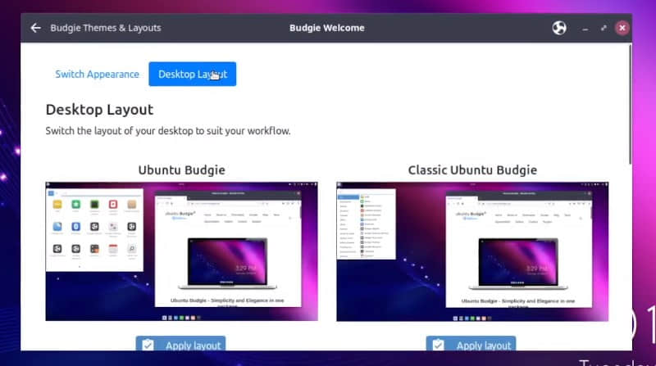656x366 pixels.
Task: Click the Budgie Welcome window title
Action: click(x=326, y=28)
